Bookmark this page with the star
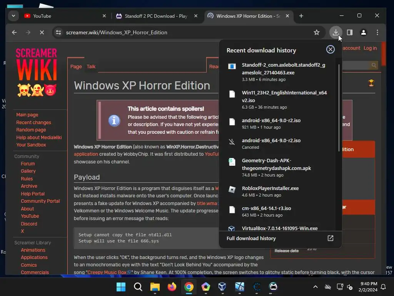Image resolution: width=394 pixels, height=296 pixels. (x=317, y=32)
